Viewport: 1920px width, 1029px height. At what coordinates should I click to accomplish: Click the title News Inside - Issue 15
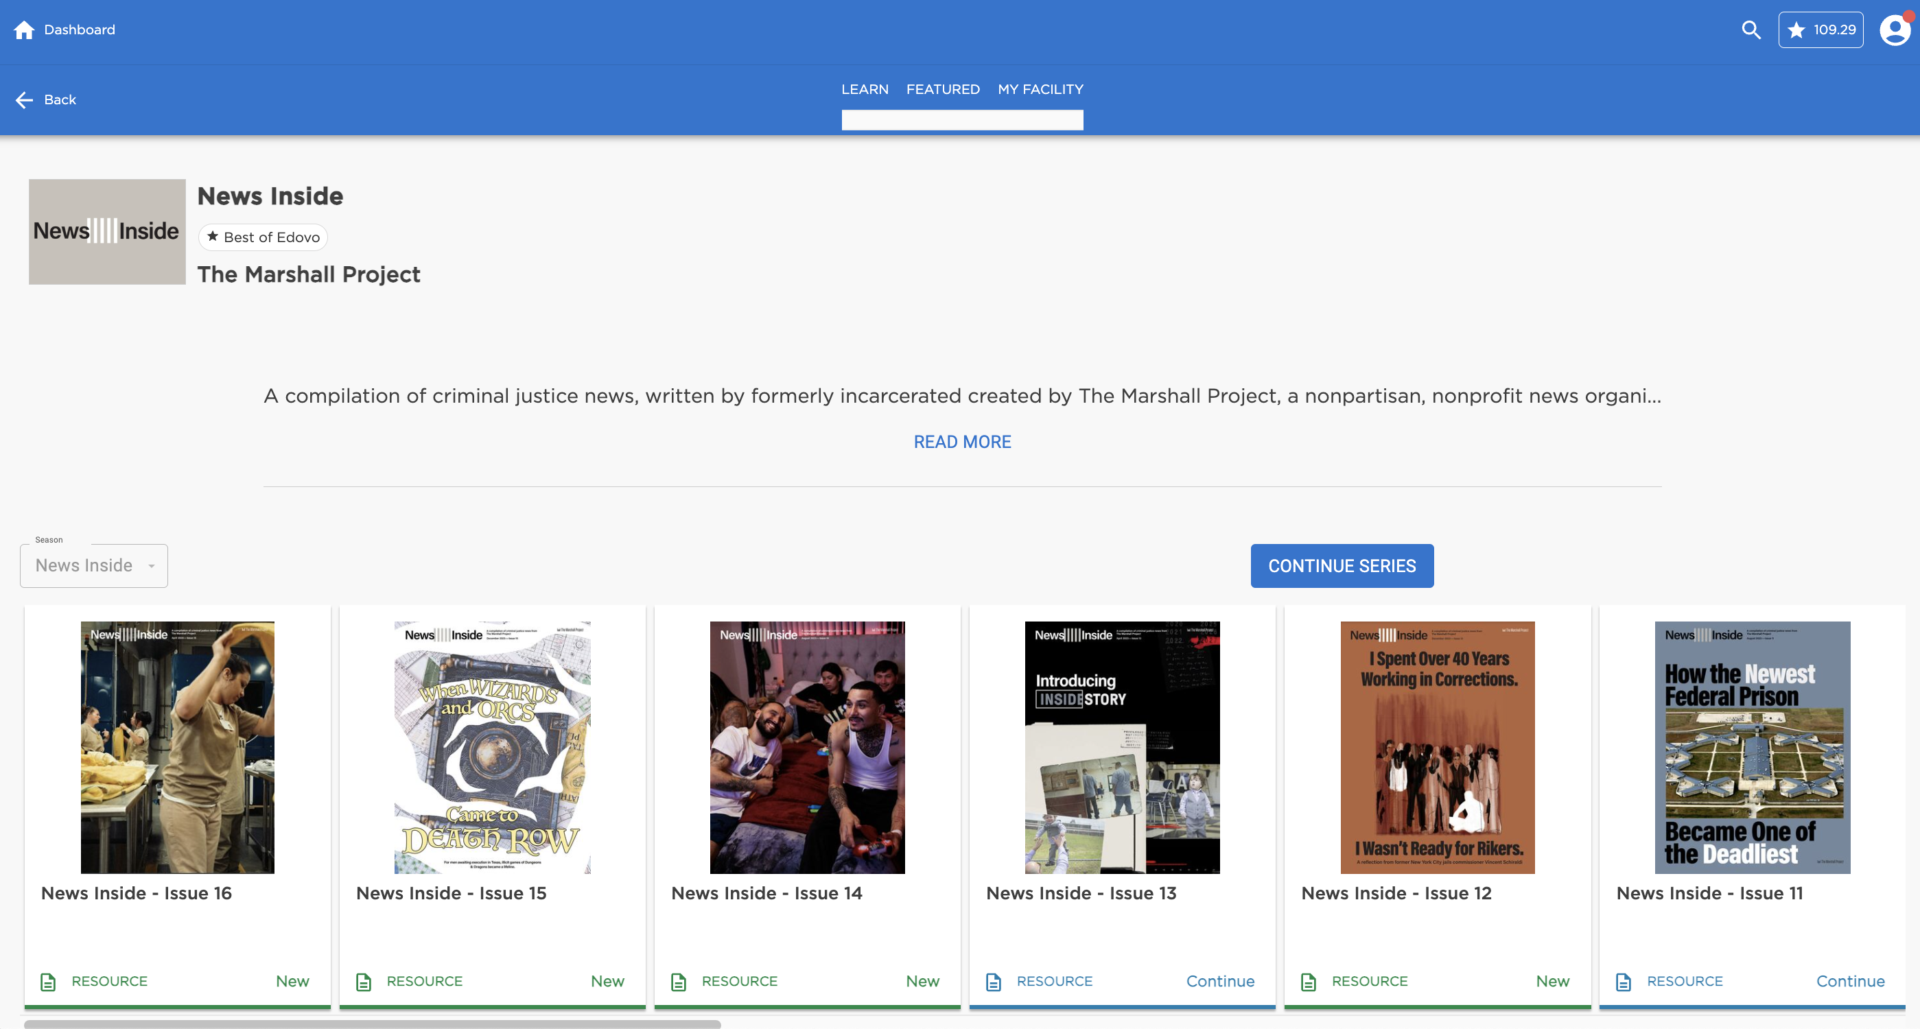point(452,892)
